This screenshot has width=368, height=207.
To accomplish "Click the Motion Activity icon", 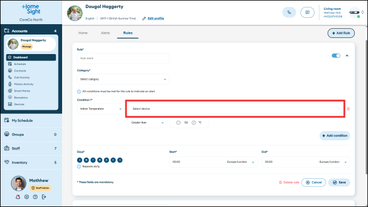I will tap(10, 84).
